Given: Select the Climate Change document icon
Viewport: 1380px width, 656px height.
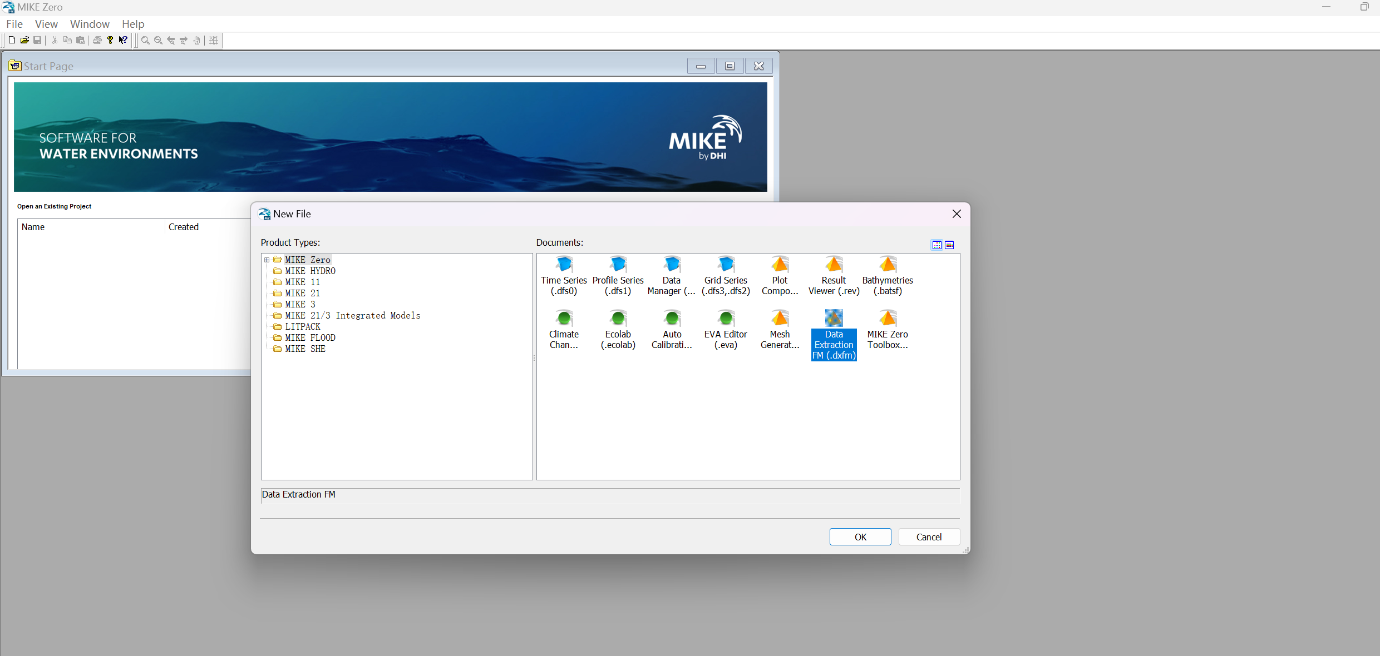Looking at the screenshot, I should pyautogui.click(x=564, y=330).
